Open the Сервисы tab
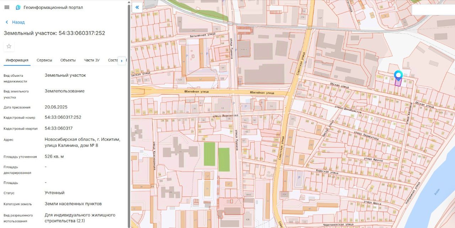This screenshot has height=228, width=455. 44,60
